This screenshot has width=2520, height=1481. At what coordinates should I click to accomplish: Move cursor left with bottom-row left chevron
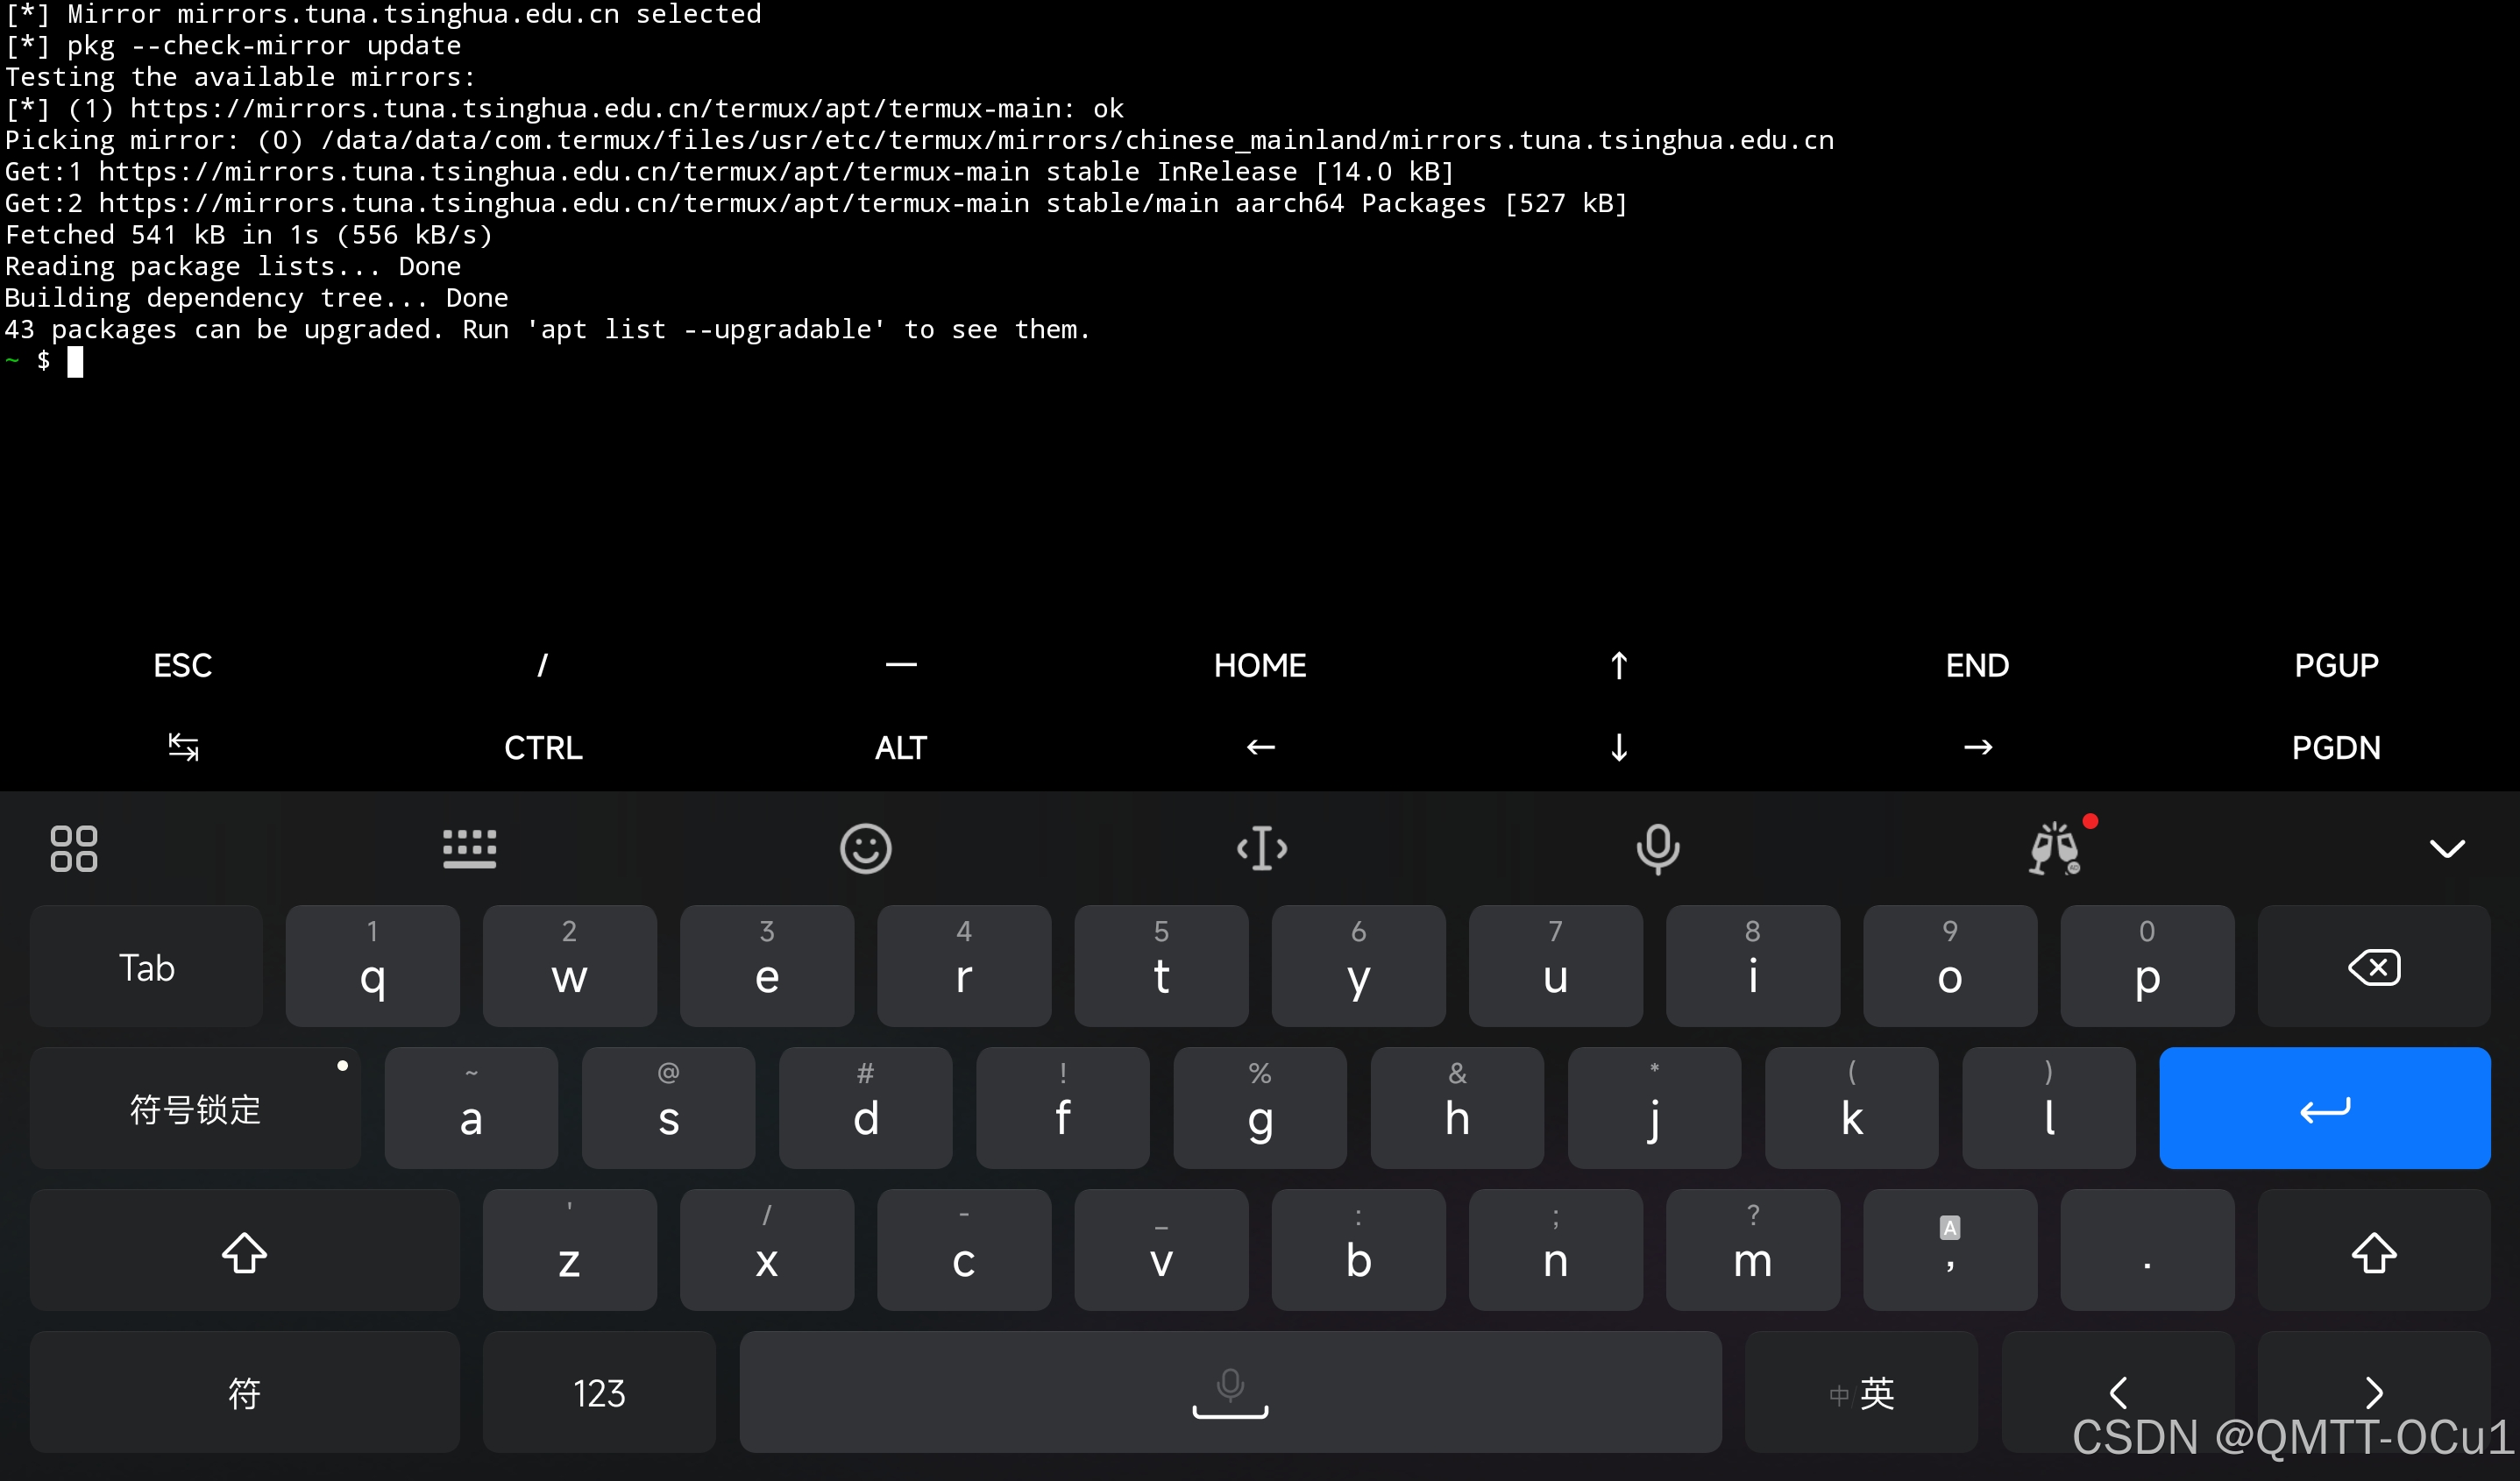click(x=2117, y=1392)
